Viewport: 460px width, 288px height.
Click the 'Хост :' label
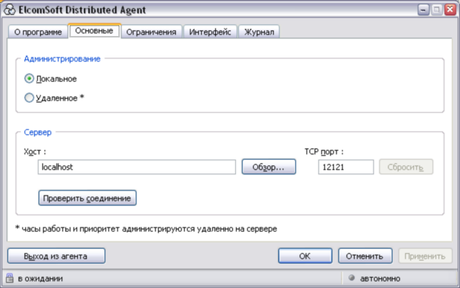tap(35, 151)
